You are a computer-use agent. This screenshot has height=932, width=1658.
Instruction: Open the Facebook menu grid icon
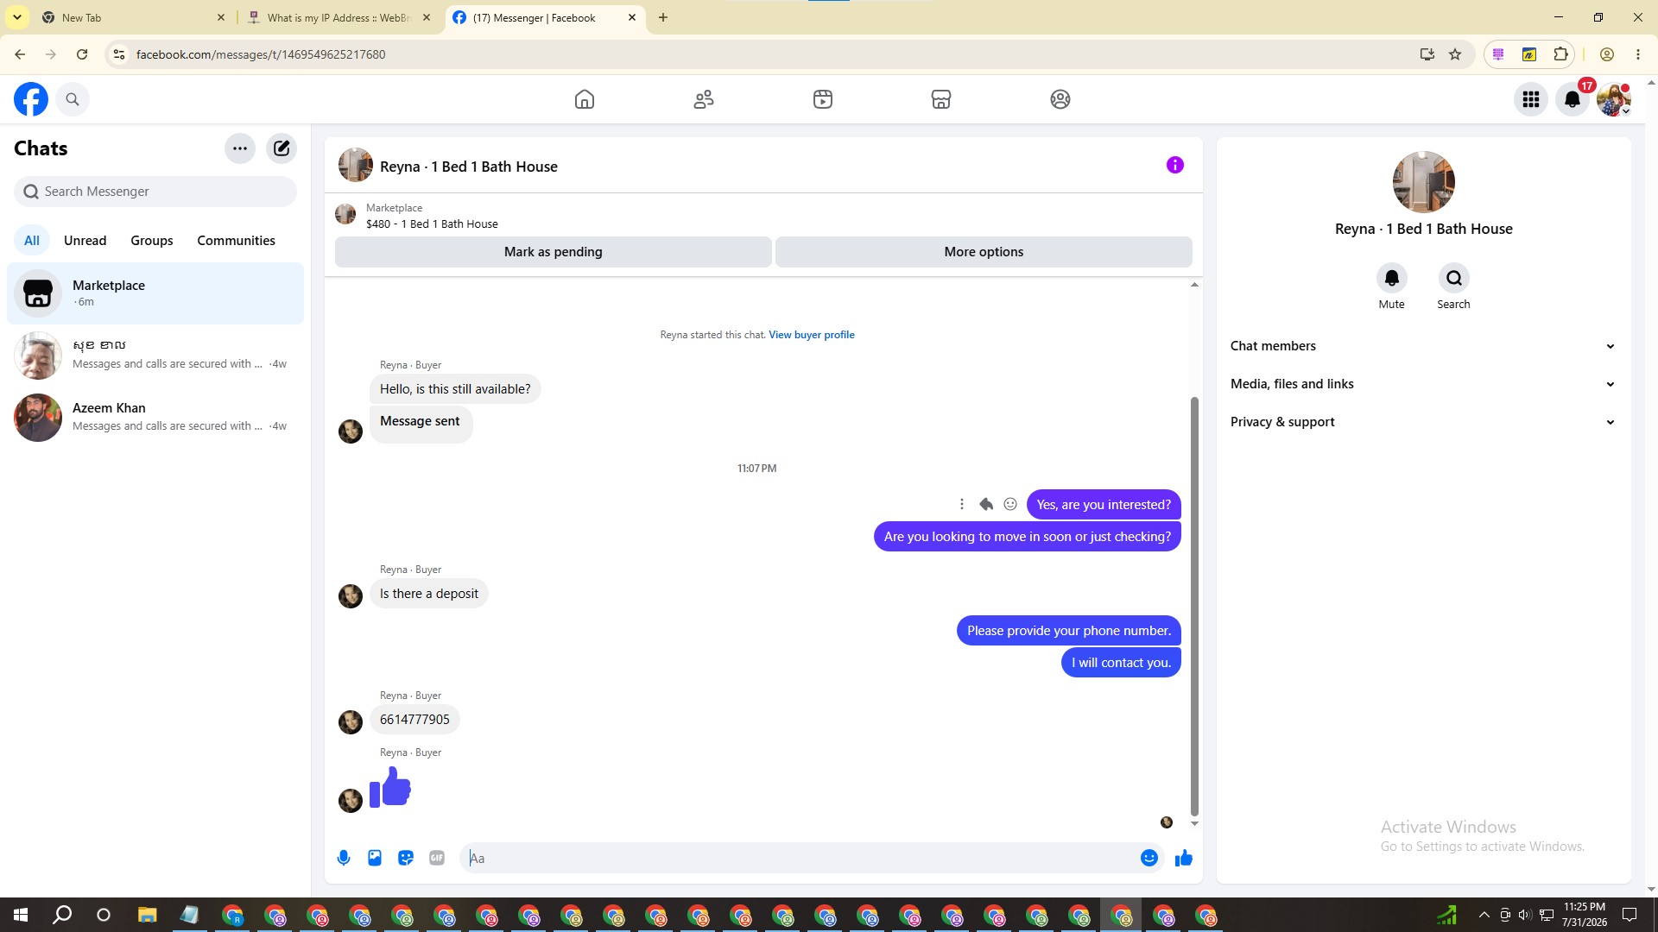pyautogui.click(x=1531, y=99)
